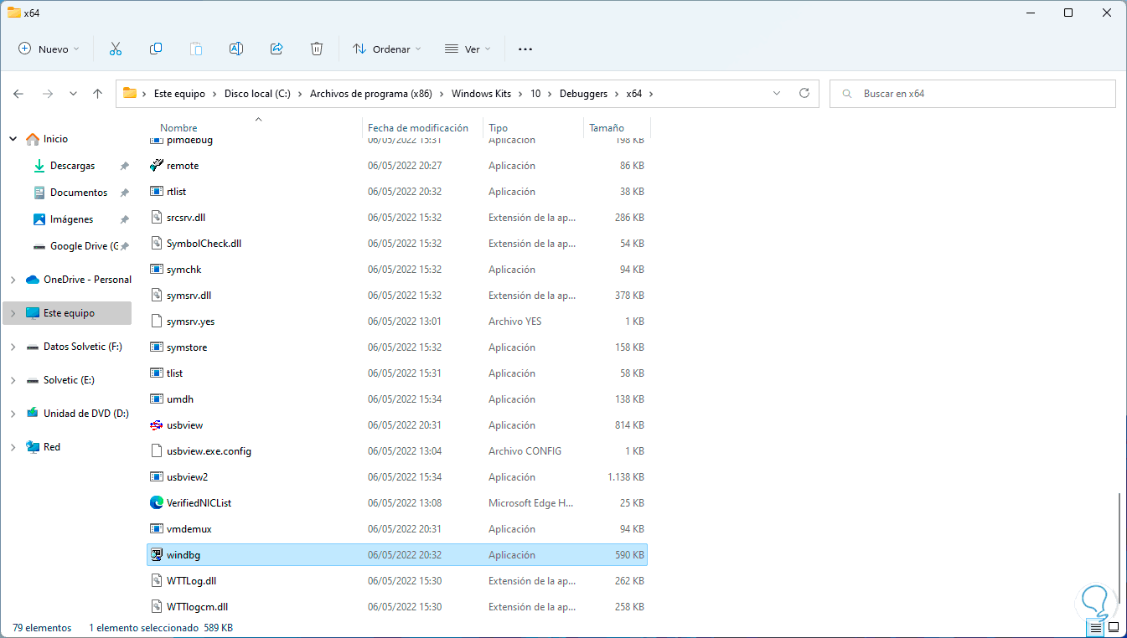Click the Cut scissors icon in toolbar
Screen dimensions: 1127x638
(116, 49)
